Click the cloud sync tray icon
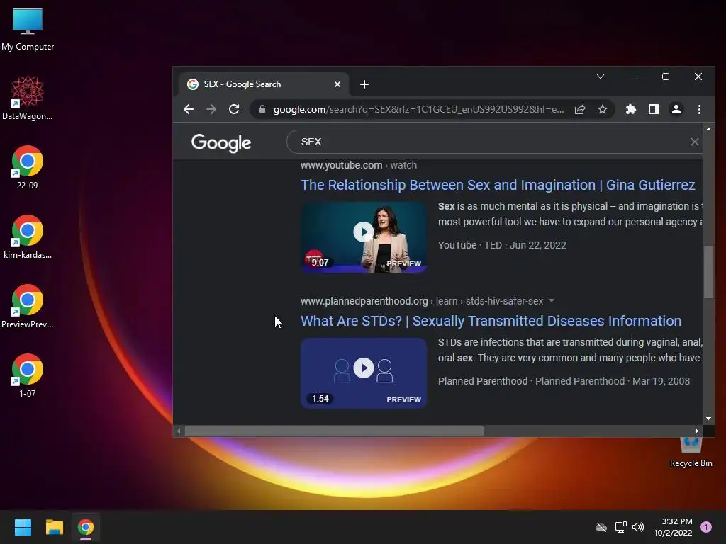726x544 pixels. coord(601,527)
